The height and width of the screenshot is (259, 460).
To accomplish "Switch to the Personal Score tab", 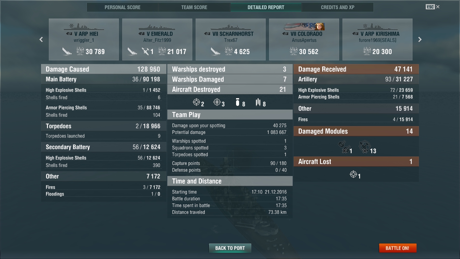I will (x=123, y=7).
